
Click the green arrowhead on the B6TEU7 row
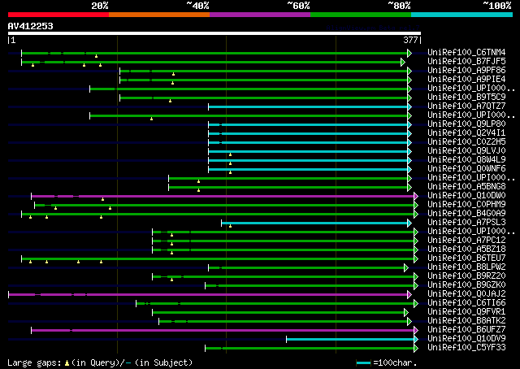(416, 258)
